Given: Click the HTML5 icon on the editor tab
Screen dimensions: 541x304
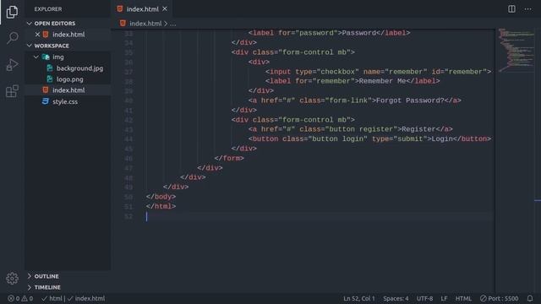Looking at the screenshot, I should coord(120,9).
